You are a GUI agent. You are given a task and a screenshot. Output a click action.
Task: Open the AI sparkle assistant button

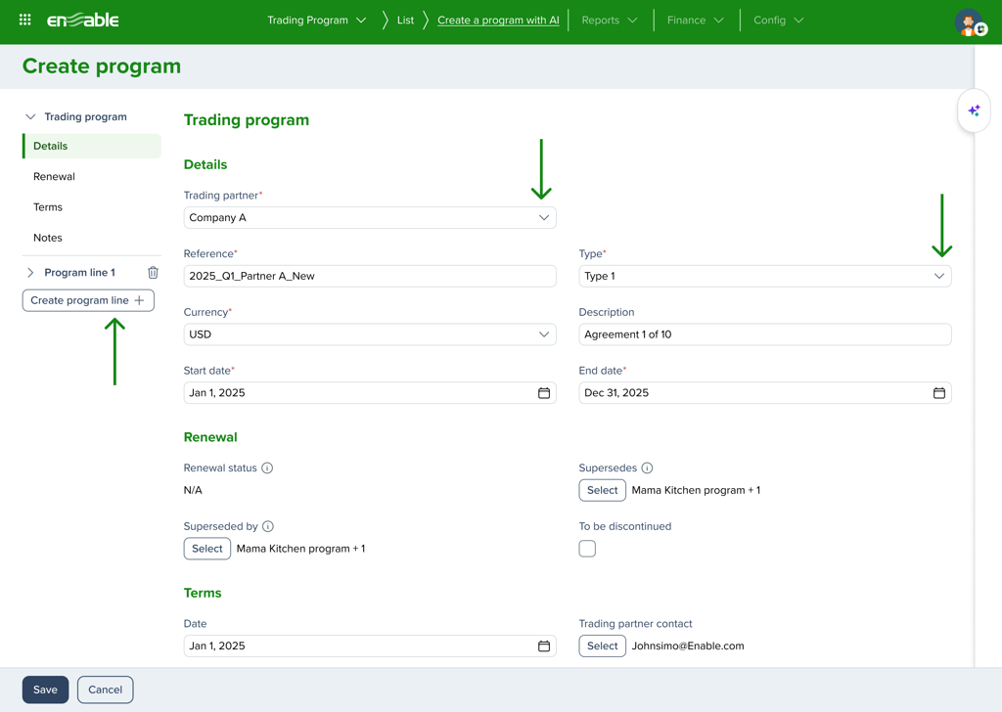974,111
